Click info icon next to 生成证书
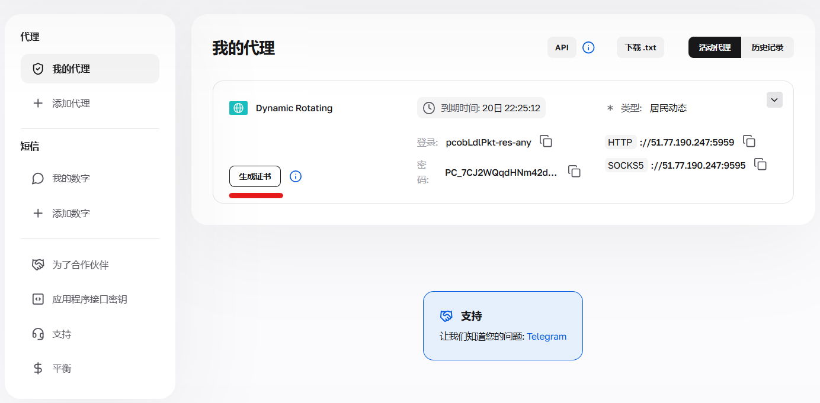 pos(296,176)
